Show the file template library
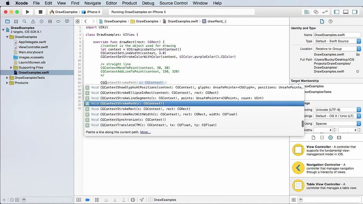 (313, 138)
